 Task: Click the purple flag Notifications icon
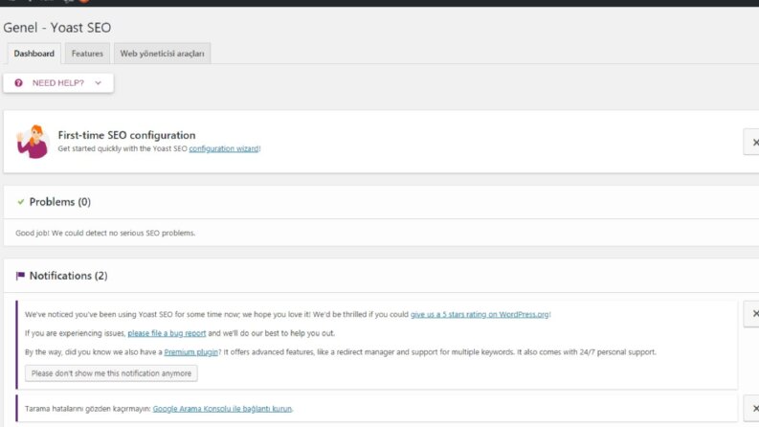[x=20, y=276]
